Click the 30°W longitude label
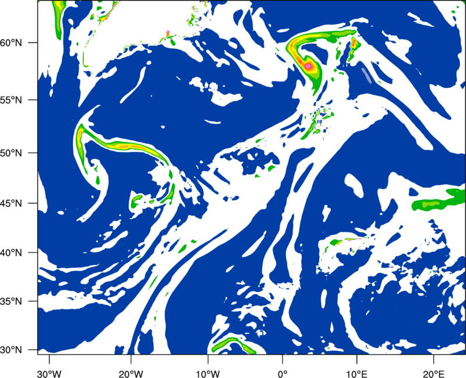This screenshot has width=466, height=378. point(50,374)
